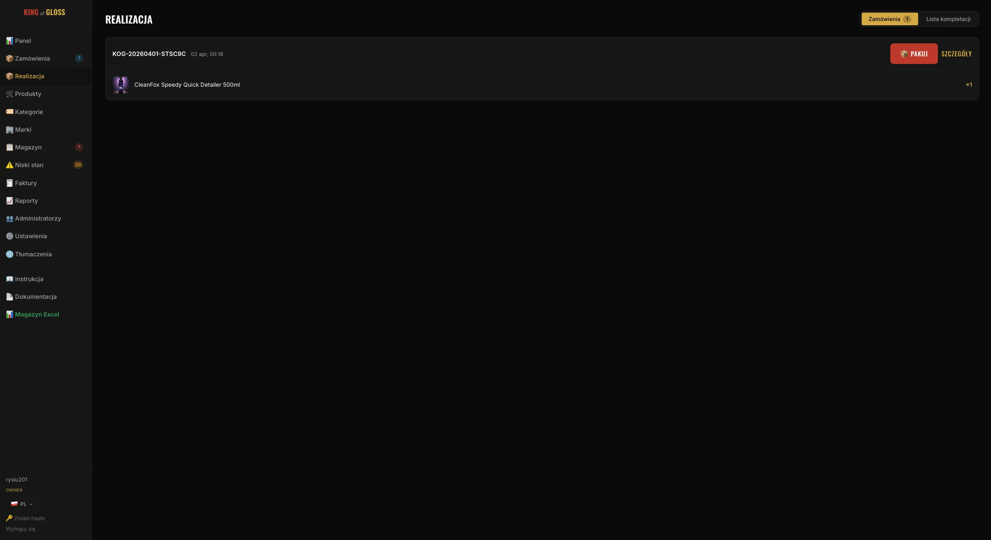Open Zamówienia box icon in sidebar
The width and height of the screenshot is (991, 540).
pyautogui.click(x=9, y=59)
